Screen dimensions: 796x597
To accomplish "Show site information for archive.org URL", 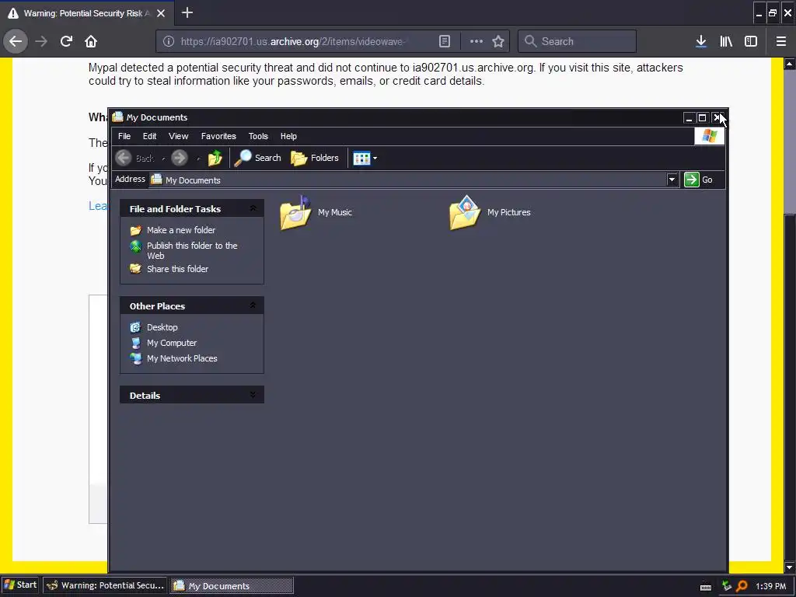I will tap(169, 41).
